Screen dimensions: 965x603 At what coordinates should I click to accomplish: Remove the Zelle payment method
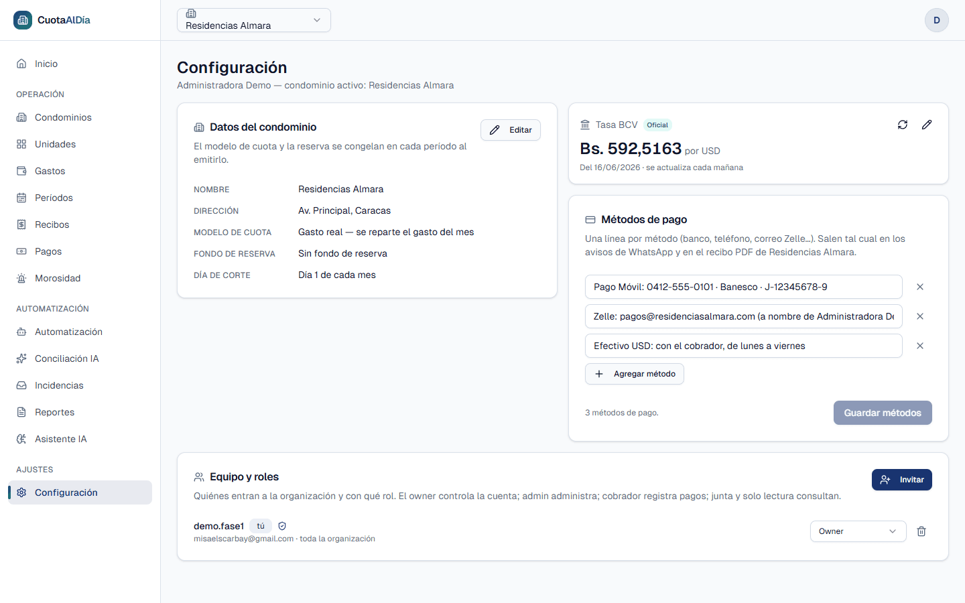coord(920,316)
